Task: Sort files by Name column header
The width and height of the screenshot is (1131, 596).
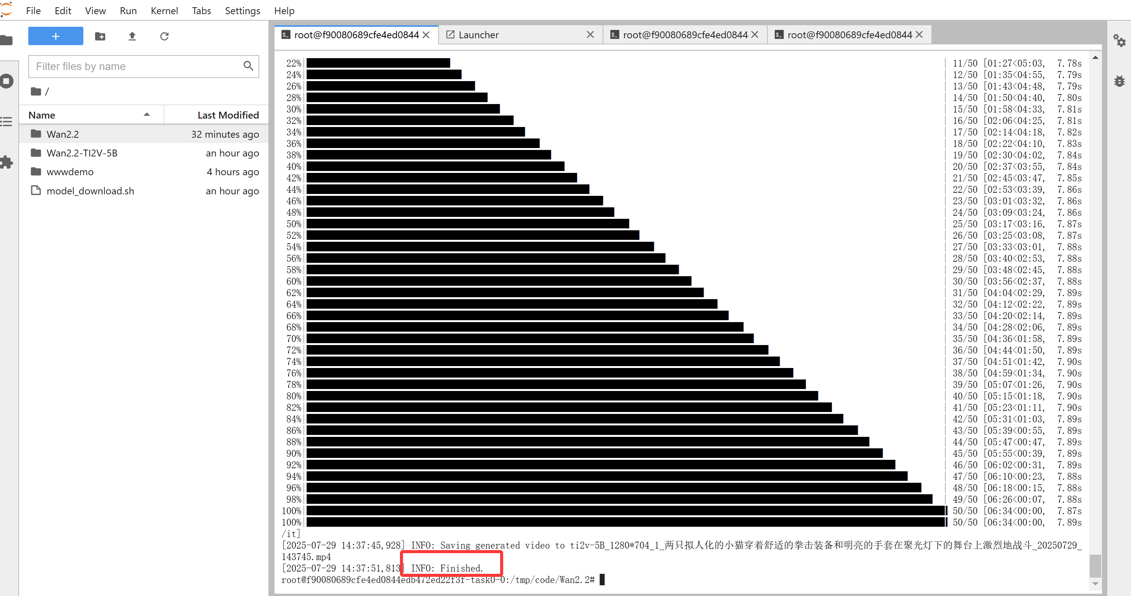Action: (91, 115)
